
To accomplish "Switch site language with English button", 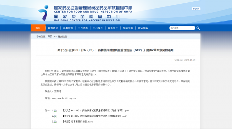I will pos(196,9).
